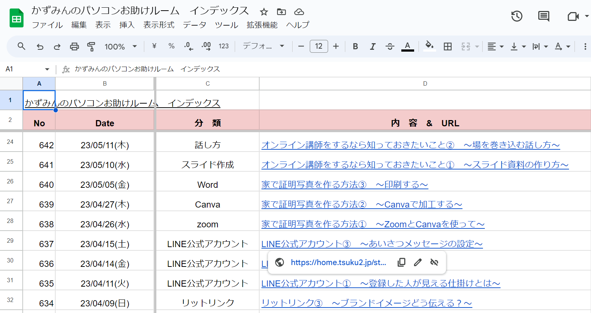Toggle italic formatting
The height and width of the screenshot is (313, 591).
coord(372,46)
